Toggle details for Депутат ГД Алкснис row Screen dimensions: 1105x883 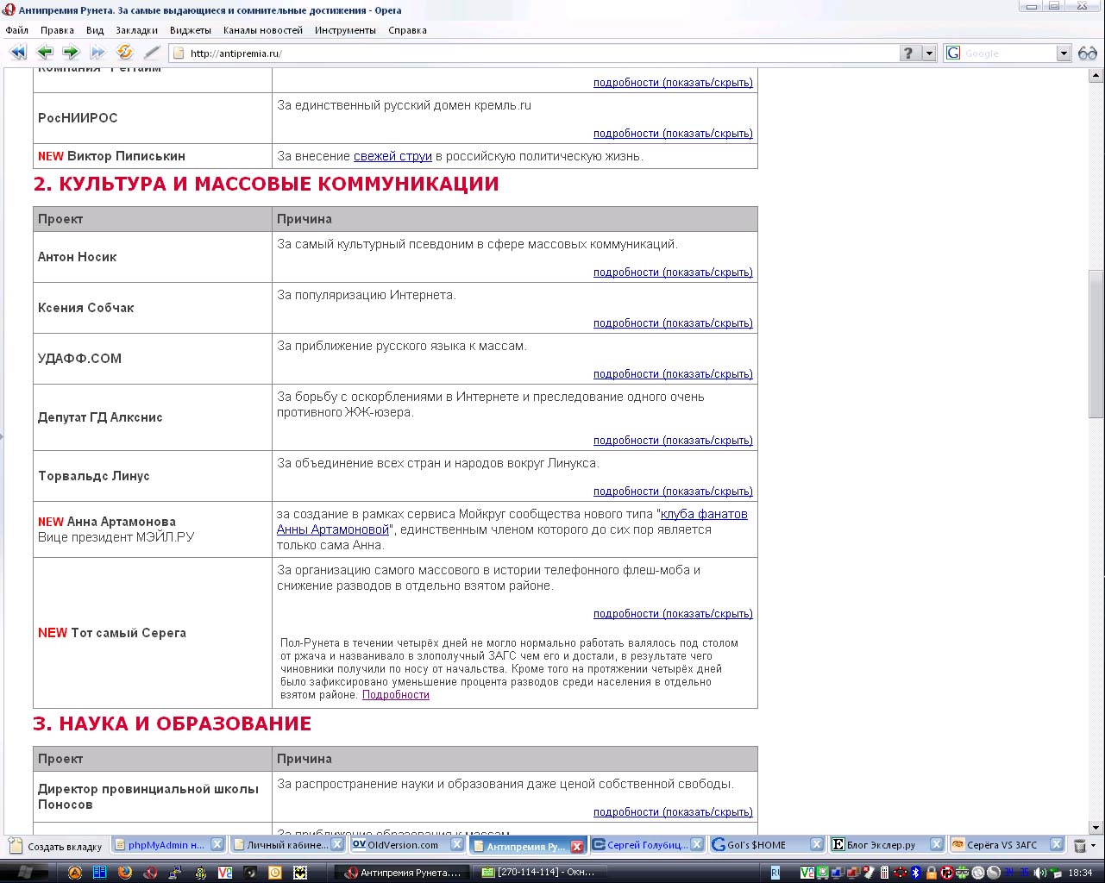[673, 441]
